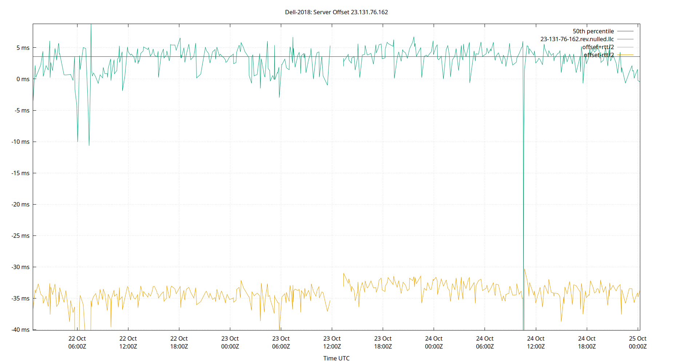Click the 'Time UTC' axis title
673x364 pixels.
(x=336, y=358)
